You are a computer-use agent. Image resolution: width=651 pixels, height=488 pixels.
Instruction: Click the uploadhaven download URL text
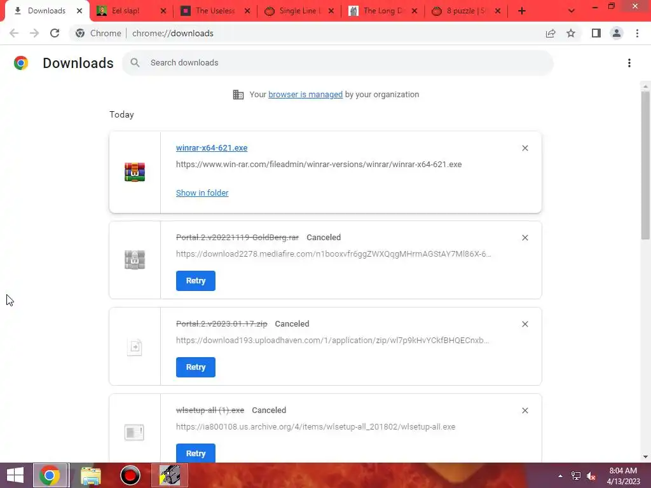[332, 341]
